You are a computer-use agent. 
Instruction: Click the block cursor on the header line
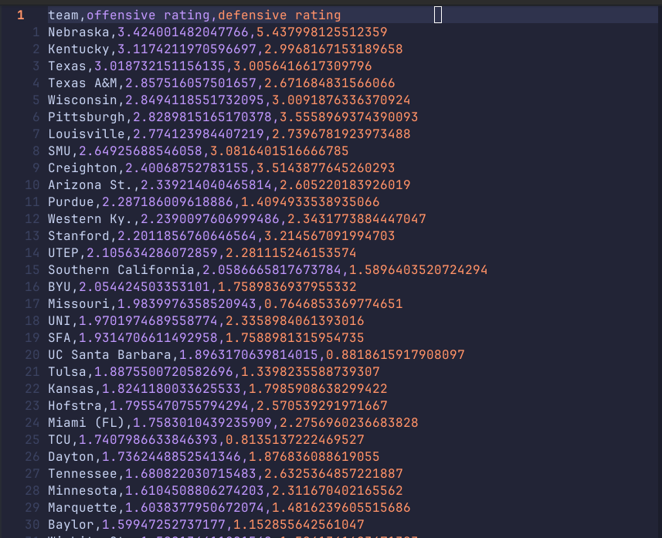point(438,15)
